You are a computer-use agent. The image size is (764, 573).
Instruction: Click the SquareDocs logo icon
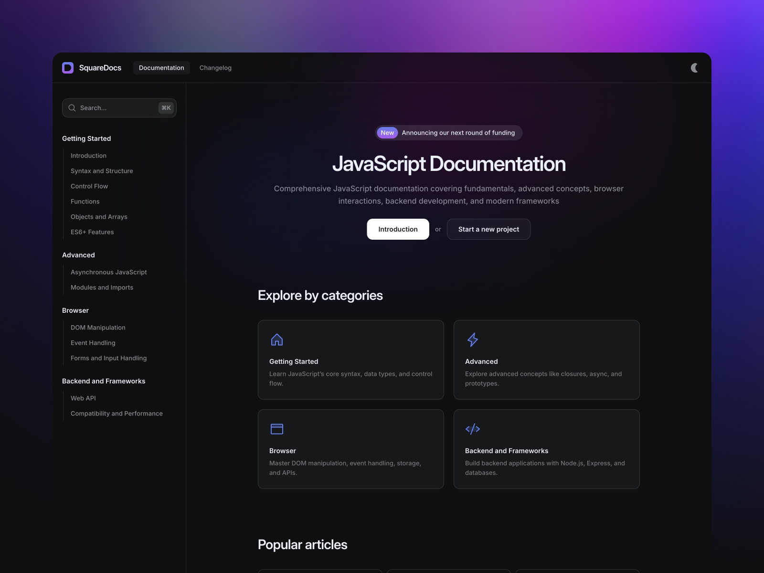coord(68,67)
